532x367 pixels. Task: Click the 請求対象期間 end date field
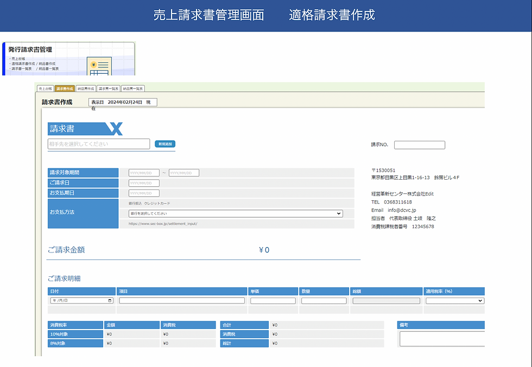click(x=184, y=173)
